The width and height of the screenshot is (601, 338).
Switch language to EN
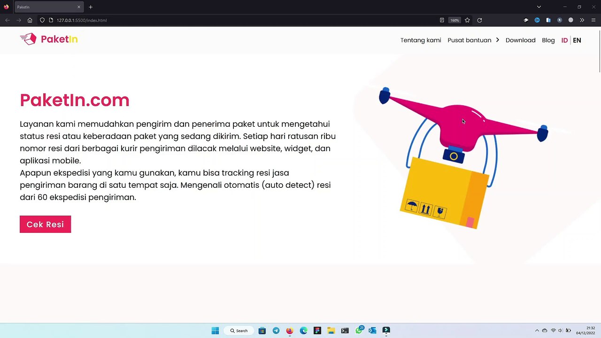click(x=577, y=40)
